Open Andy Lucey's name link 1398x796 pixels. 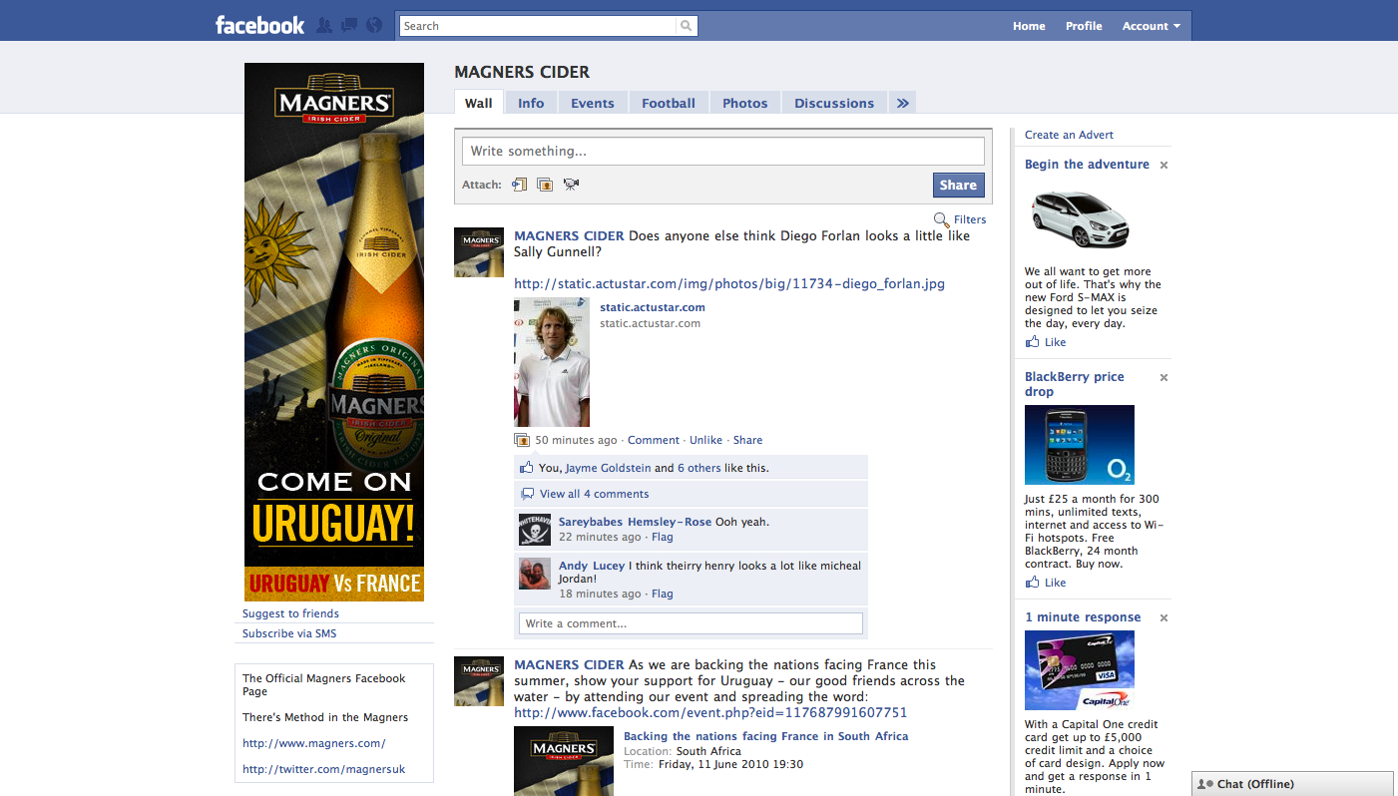tap(592, 566)
